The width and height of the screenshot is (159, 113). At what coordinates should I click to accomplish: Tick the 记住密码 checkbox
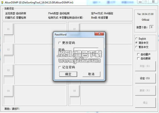click(60, 67)
